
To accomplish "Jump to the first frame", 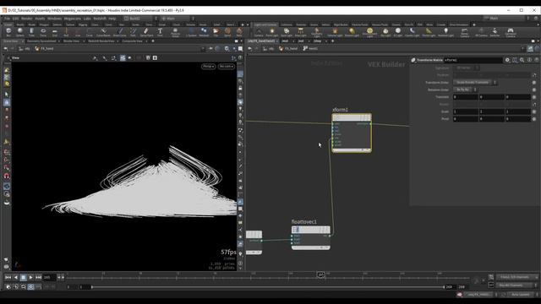I will 8,277.
